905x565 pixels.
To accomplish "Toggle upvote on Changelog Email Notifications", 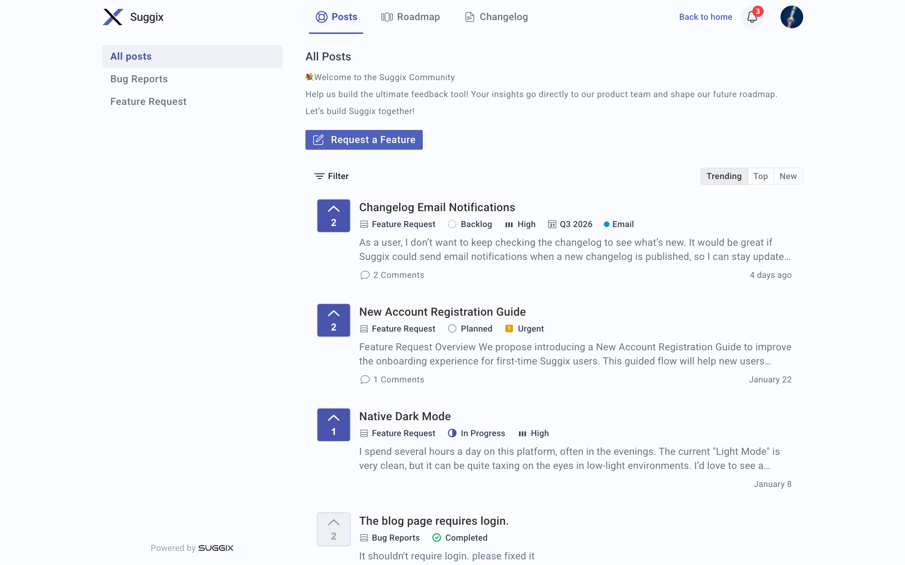I will (333, 216).
